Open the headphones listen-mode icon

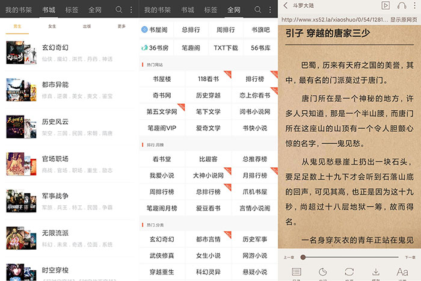click(401, 5)
